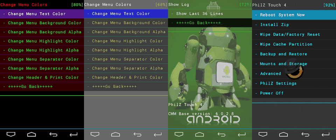Choose +++++Go Back+++++ in the Show Log screen

coord(210,23)
